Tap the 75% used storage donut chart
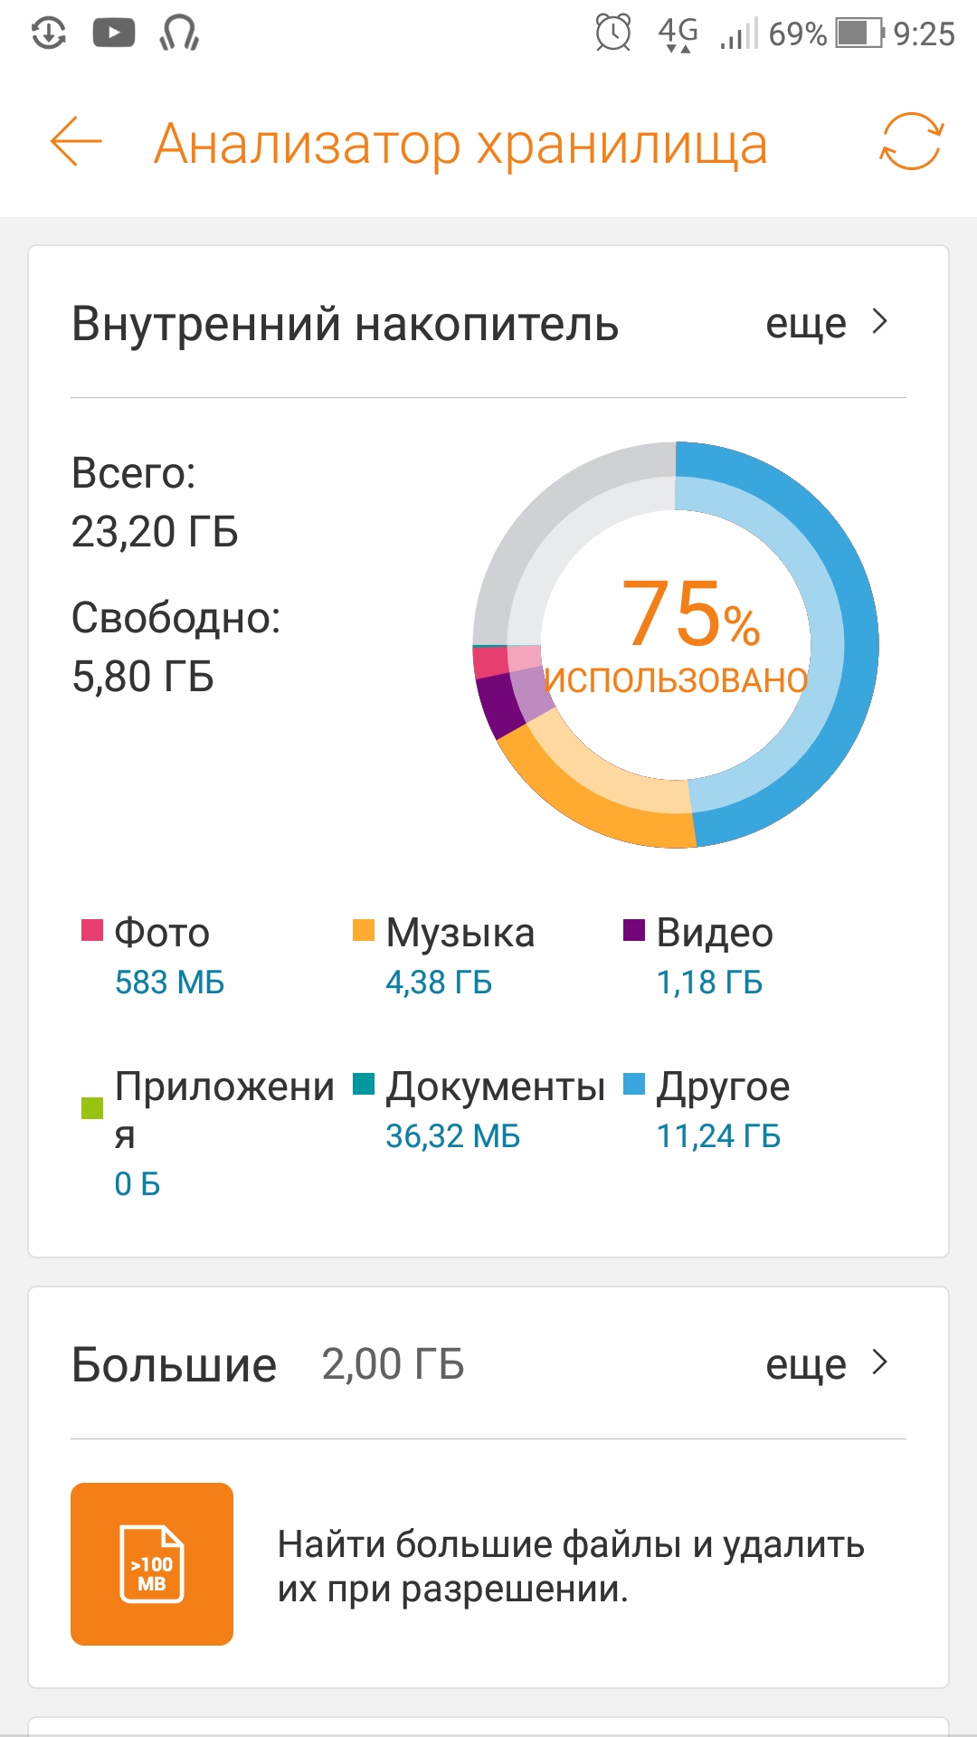The image size is (977, 1737). click(676, 644)
